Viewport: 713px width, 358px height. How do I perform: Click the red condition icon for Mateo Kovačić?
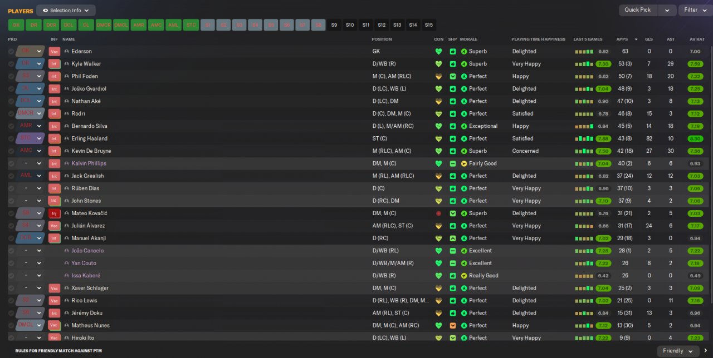438,213
